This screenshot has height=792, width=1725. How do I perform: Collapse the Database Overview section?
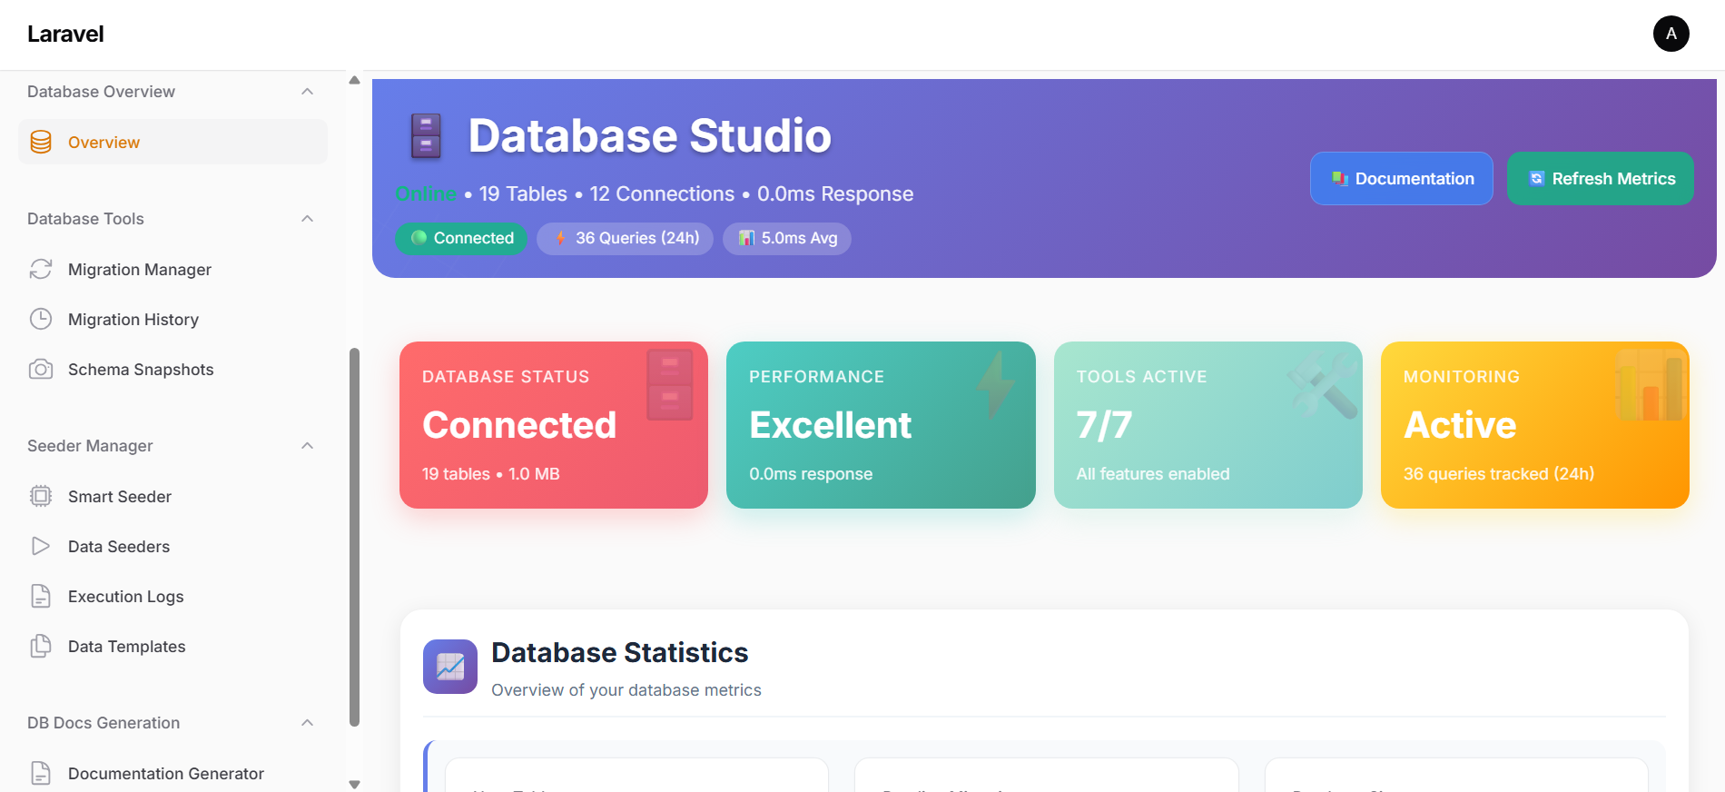pyautogui.click(x=308, y=92)
